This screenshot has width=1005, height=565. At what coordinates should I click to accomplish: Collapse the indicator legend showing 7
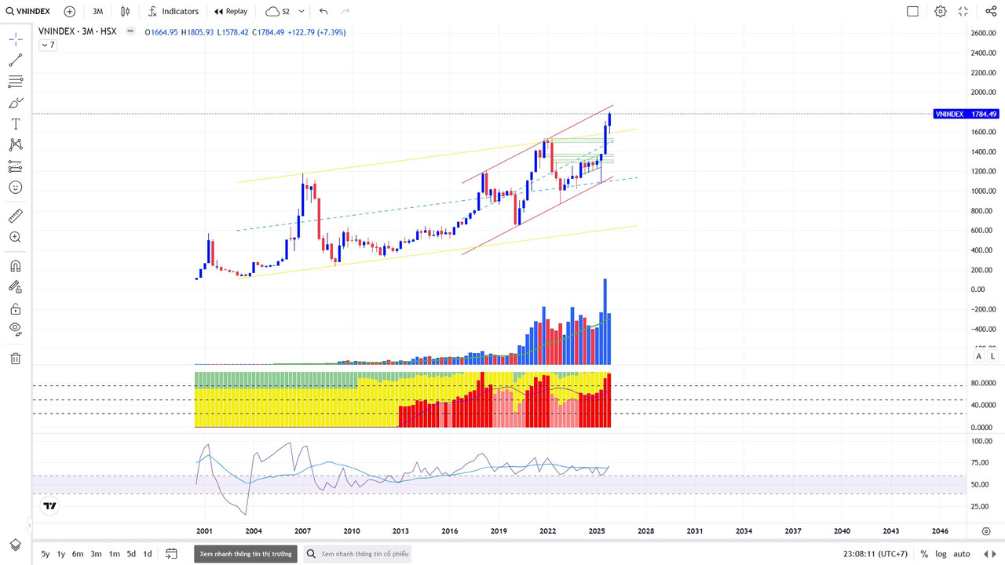click(48, 45)
